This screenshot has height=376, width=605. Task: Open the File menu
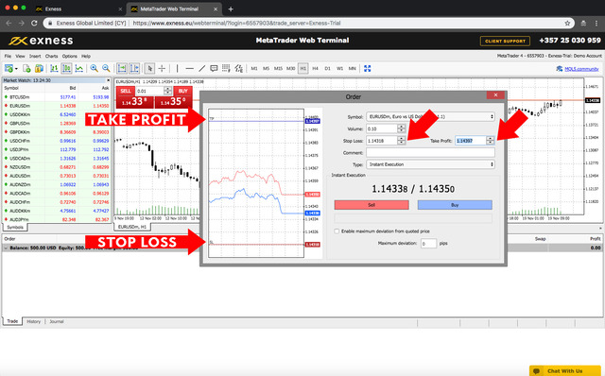point(8,56)
